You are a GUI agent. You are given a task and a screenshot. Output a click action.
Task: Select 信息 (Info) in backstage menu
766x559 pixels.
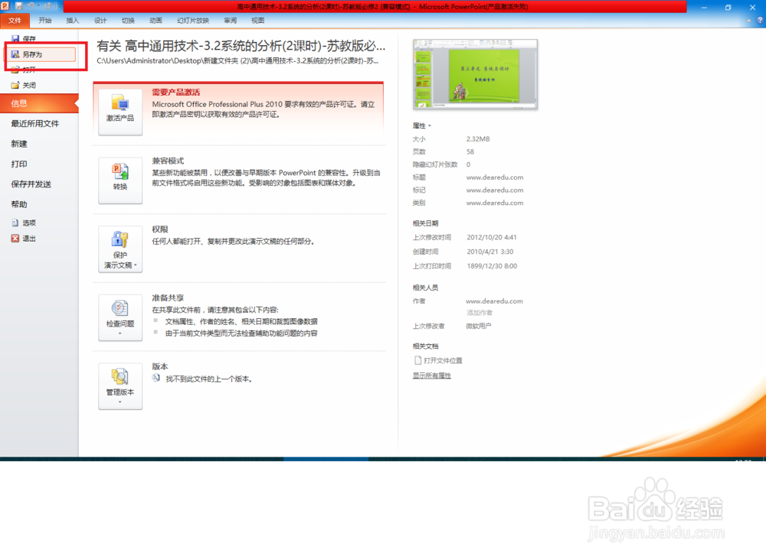pyautogui.click(x=39, y=103)
